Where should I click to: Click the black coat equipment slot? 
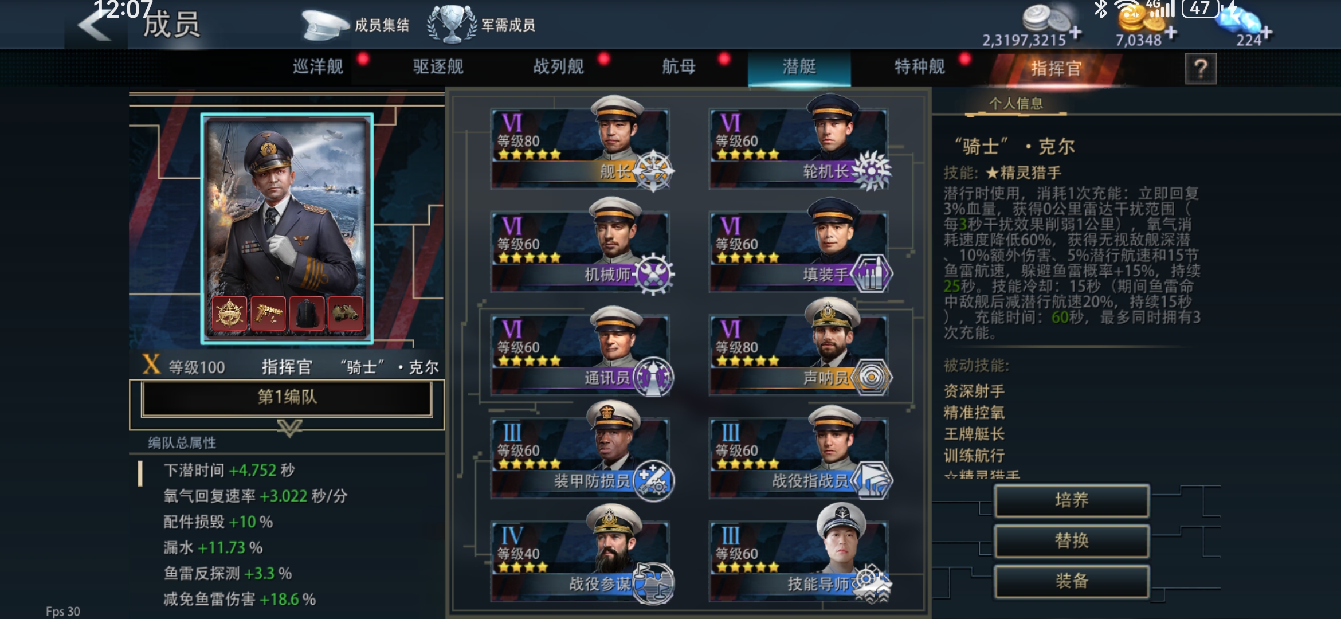[307, 314]
